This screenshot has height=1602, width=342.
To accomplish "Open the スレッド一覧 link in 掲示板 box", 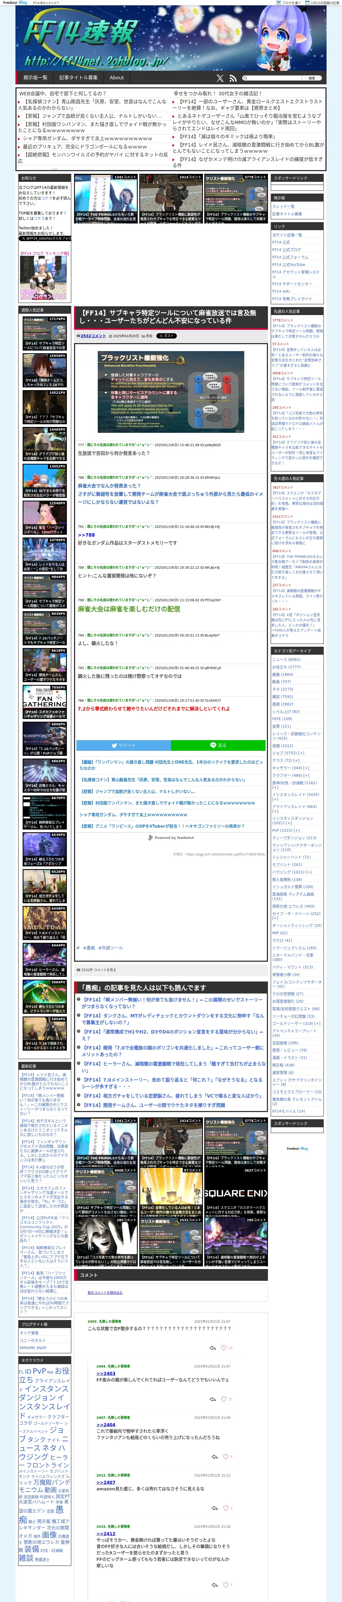I will (284, 206).
